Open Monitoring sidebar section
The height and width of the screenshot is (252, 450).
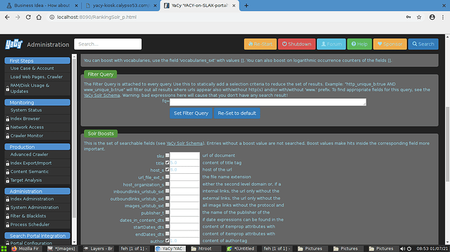tap(37, 102)
